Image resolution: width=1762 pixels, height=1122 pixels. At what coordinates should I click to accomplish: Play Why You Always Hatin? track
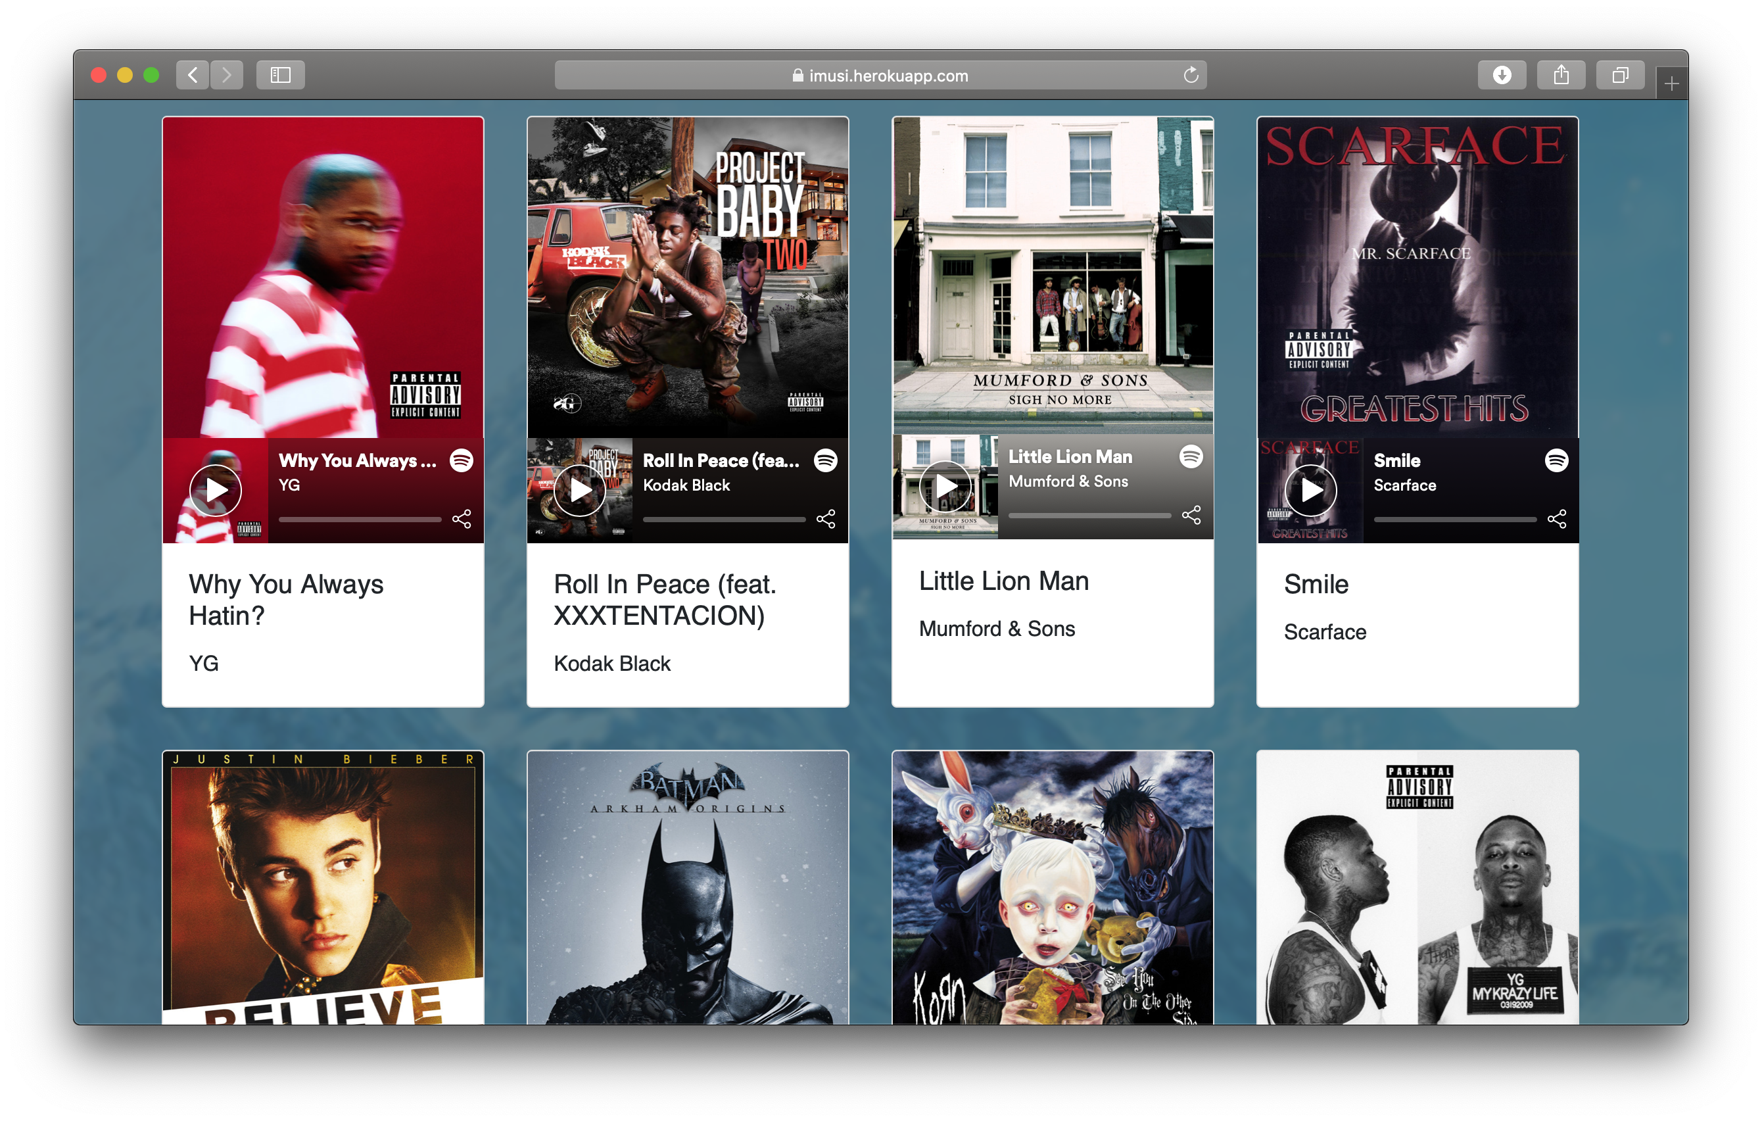click(x=215, y=491)
